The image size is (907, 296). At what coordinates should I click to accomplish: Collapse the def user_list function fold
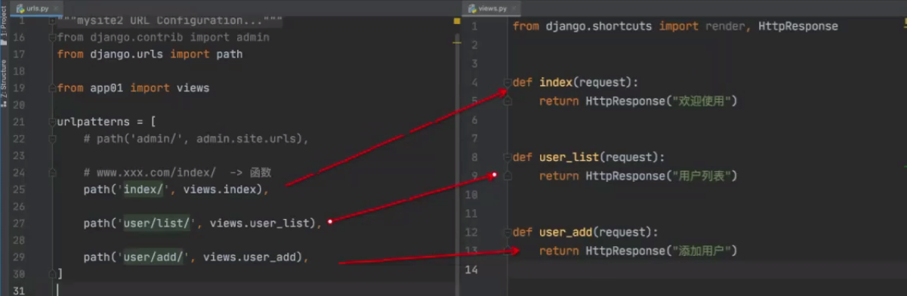click(x=507, y=158)
